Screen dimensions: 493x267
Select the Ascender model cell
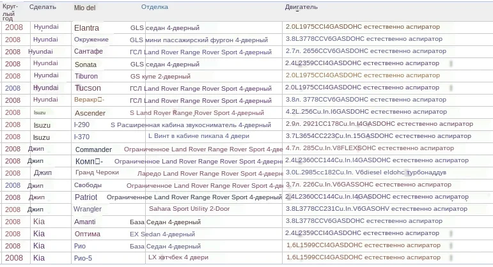click(x=90, y=113)
